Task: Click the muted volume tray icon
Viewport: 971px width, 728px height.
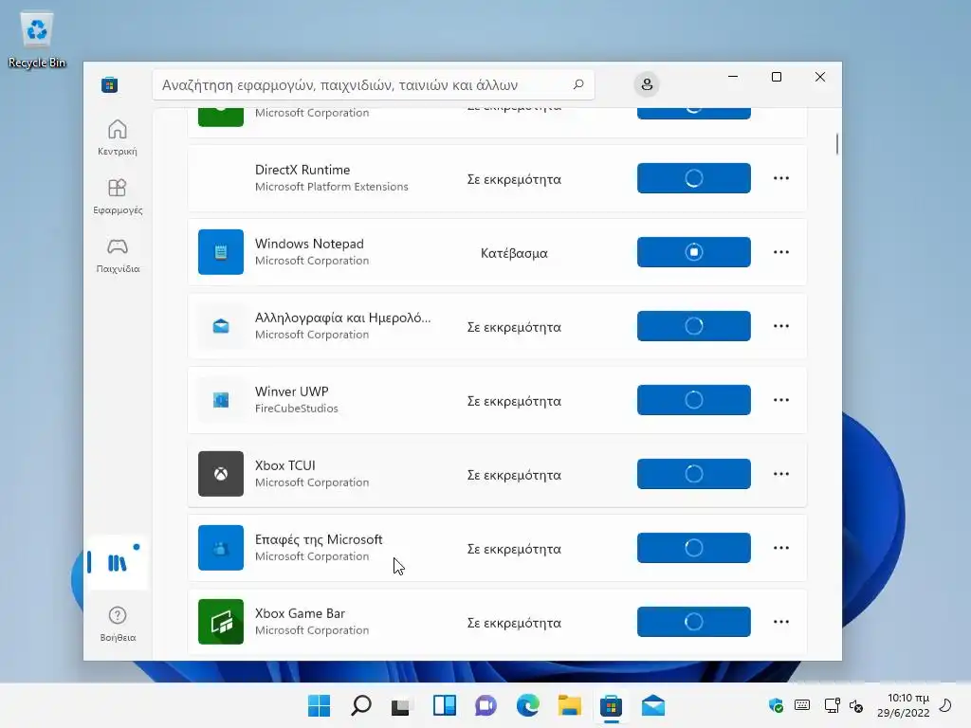Action: [x=856, y=705]
